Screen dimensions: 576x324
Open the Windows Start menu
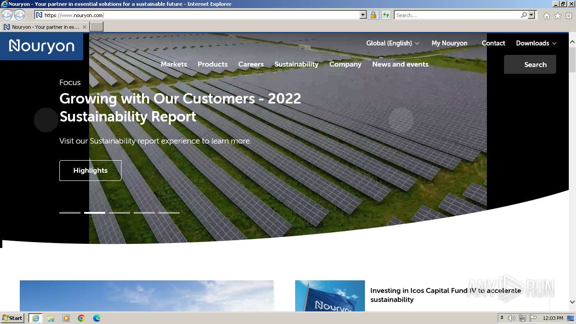(x=13, y=318)
